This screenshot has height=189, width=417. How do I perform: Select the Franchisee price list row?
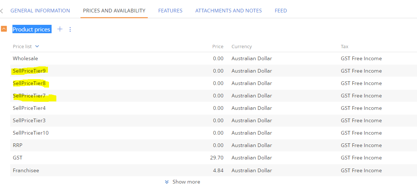click(214, 170)
